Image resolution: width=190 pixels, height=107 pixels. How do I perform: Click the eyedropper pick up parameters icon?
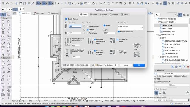pyautogui.click(x=28, y=3)
